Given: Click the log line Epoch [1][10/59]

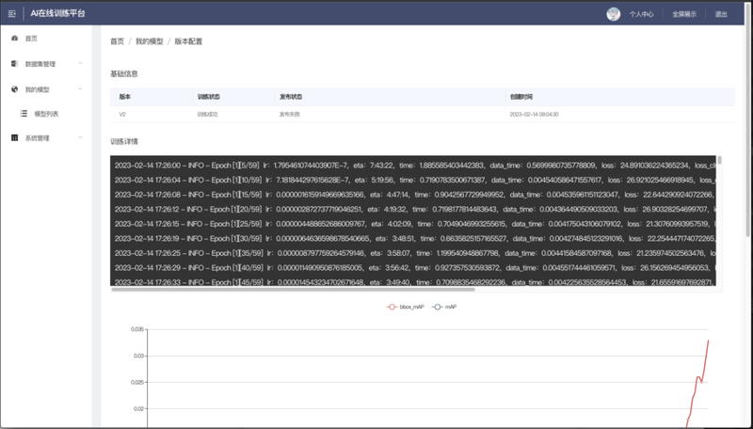Looking at the screenshot, I should click(415, 181).
